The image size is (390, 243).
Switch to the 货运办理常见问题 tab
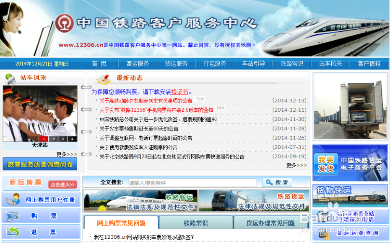pos(270,223)
